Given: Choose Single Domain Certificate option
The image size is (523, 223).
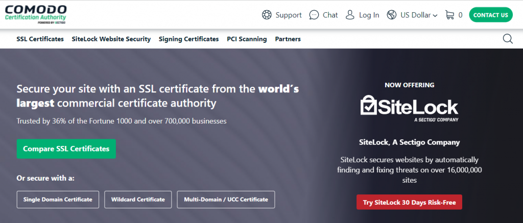Looking at the screenshot, I should [58, 200].
